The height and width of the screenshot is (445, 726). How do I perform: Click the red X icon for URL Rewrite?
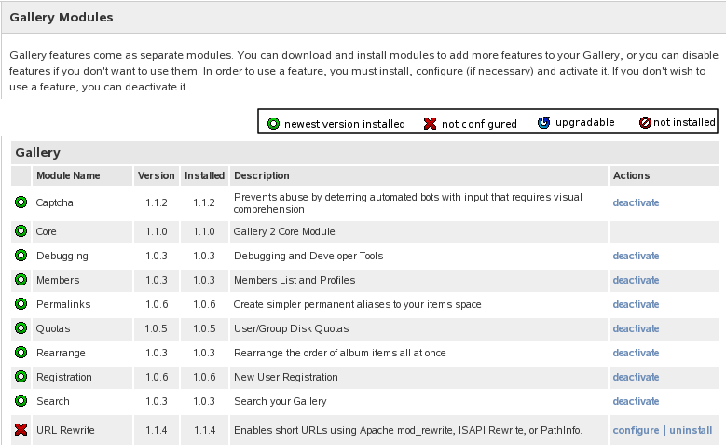pyautogui.click(x=21, y=430)
